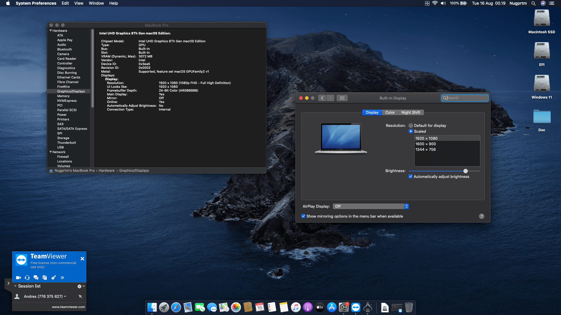The image size is (561, 315).
Task: Open the TeamViewer file box icon
Action: click(45, 278)
